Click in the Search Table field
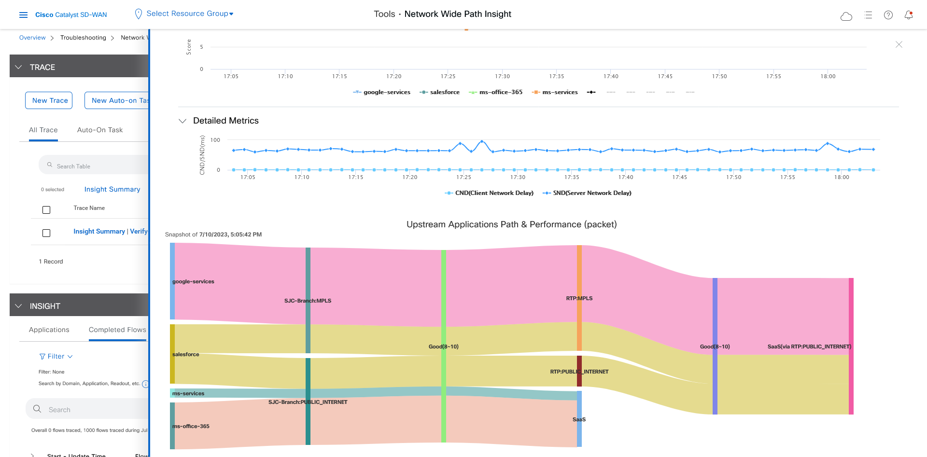The image size is (927, 457). (94, 165)
